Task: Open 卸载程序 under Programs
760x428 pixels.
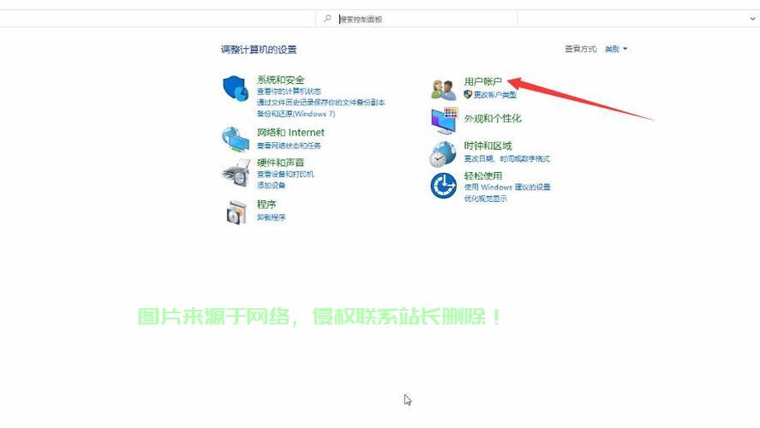Action: pyautogui.click(x=272, y=217)
